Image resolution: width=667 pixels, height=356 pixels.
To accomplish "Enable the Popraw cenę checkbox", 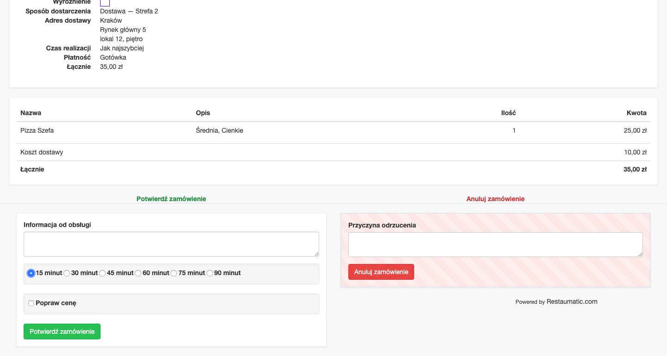I will 31,303.
